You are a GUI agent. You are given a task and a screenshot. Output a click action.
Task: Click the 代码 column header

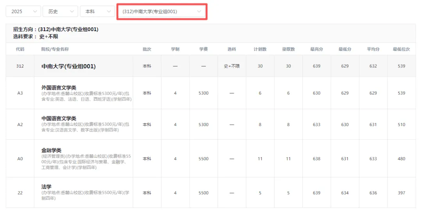tap(20, 49)
